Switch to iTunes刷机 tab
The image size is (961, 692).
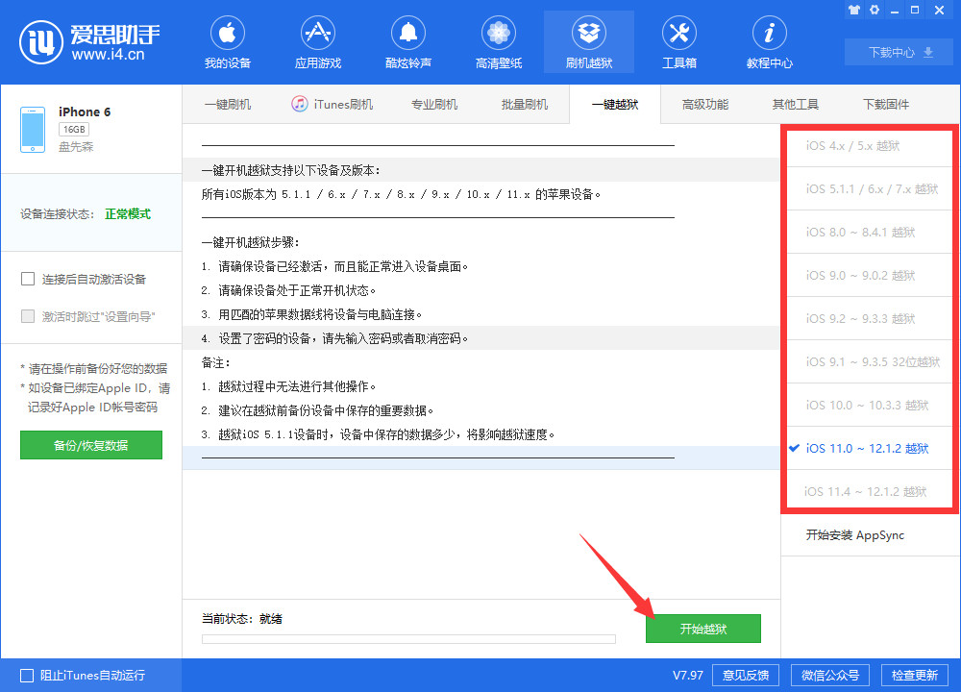332,105
